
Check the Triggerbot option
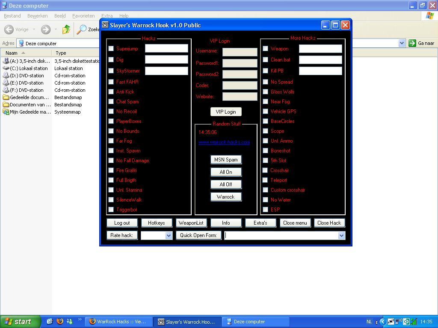pyautogui.click(x=111, y=209)
